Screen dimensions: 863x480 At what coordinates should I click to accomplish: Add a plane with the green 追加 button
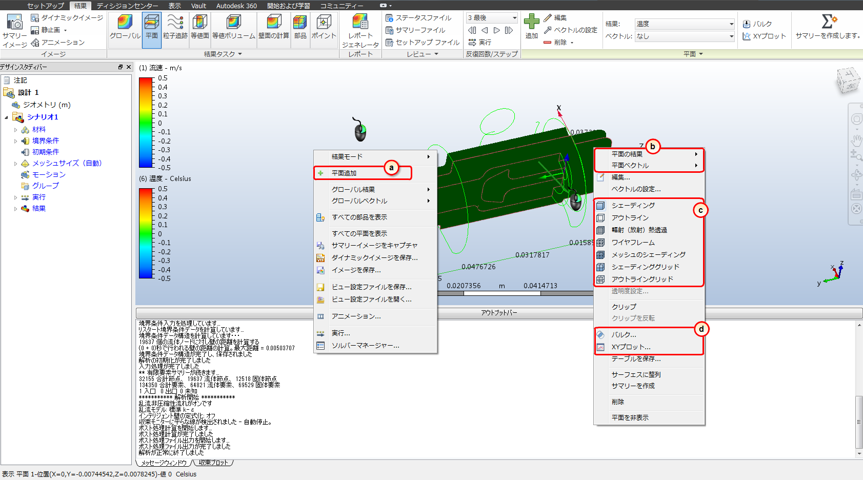pyautogui.click(x=532, y=27)
